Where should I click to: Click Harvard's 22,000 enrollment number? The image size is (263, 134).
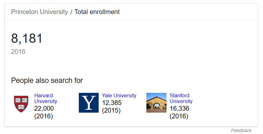[44, 109]
